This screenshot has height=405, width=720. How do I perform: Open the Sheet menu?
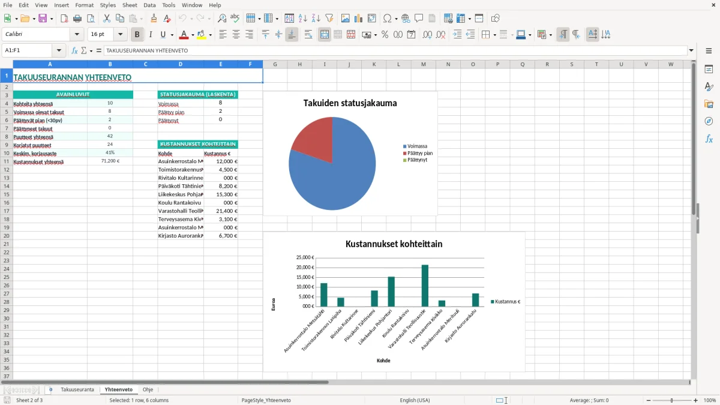click(x=130, y=5)
